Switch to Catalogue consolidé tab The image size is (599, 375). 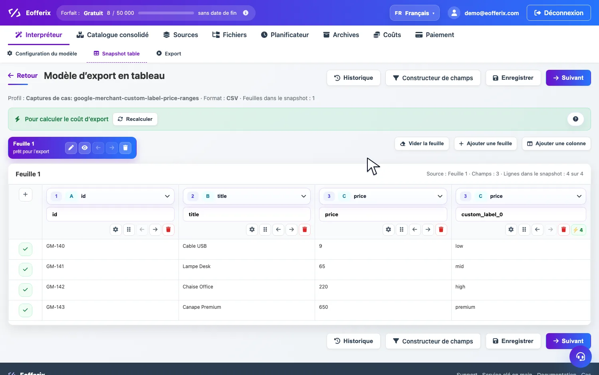[113, 35]
